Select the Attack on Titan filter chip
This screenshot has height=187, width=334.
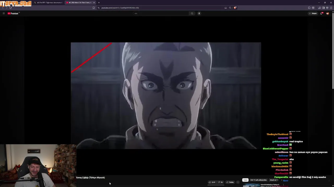(x=274, y=180)
